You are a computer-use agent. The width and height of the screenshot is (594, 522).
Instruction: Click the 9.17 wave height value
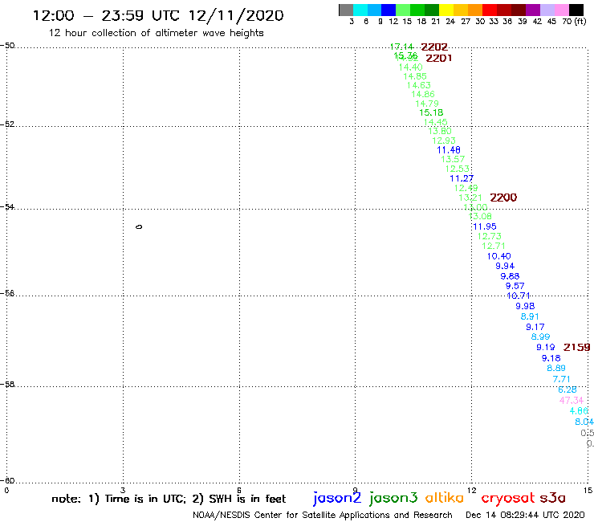(535, 327)
